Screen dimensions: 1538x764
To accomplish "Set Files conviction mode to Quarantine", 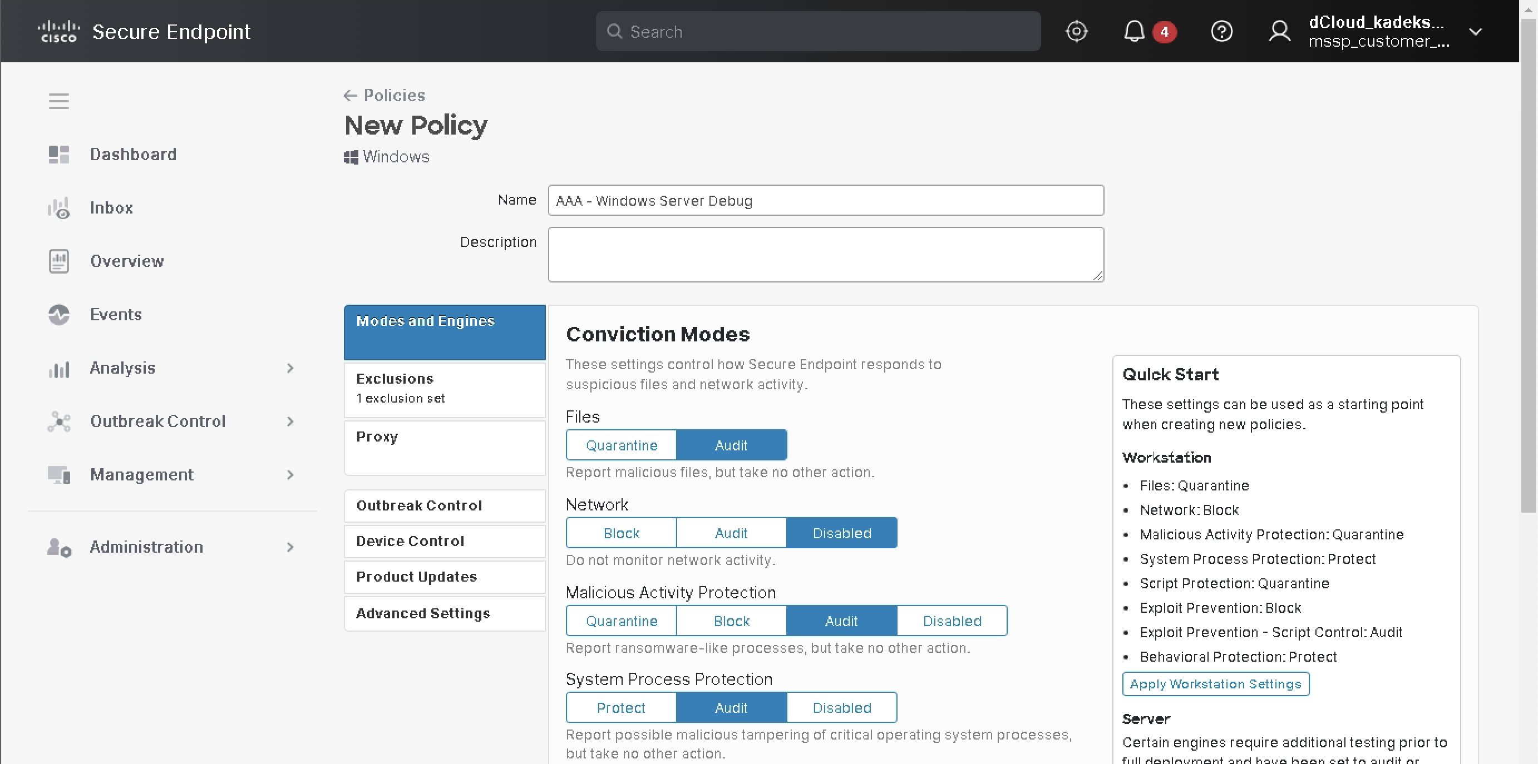I will tap(621, 445).
